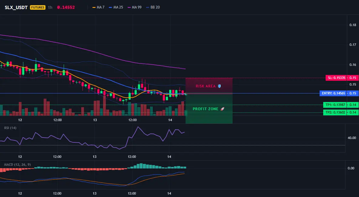Screen dimensions: 359x197
Task: Click the 40.00 RSI axis value
Action: pyautogui.click(x=352, y=138)
